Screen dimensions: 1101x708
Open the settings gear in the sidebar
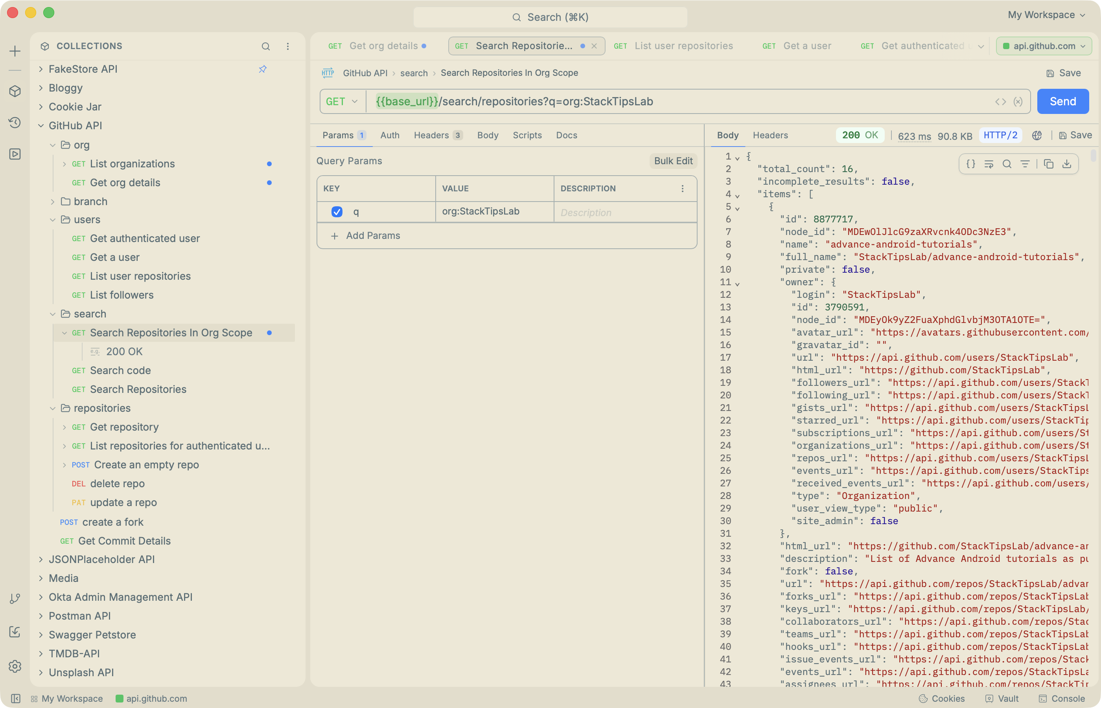click(15, 666)
